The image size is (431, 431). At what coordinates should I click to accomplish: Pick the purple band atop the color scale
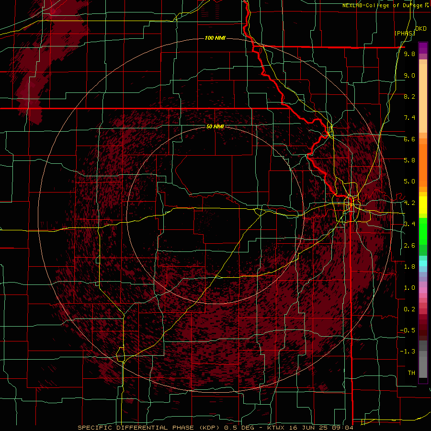[x=423, y=48]
